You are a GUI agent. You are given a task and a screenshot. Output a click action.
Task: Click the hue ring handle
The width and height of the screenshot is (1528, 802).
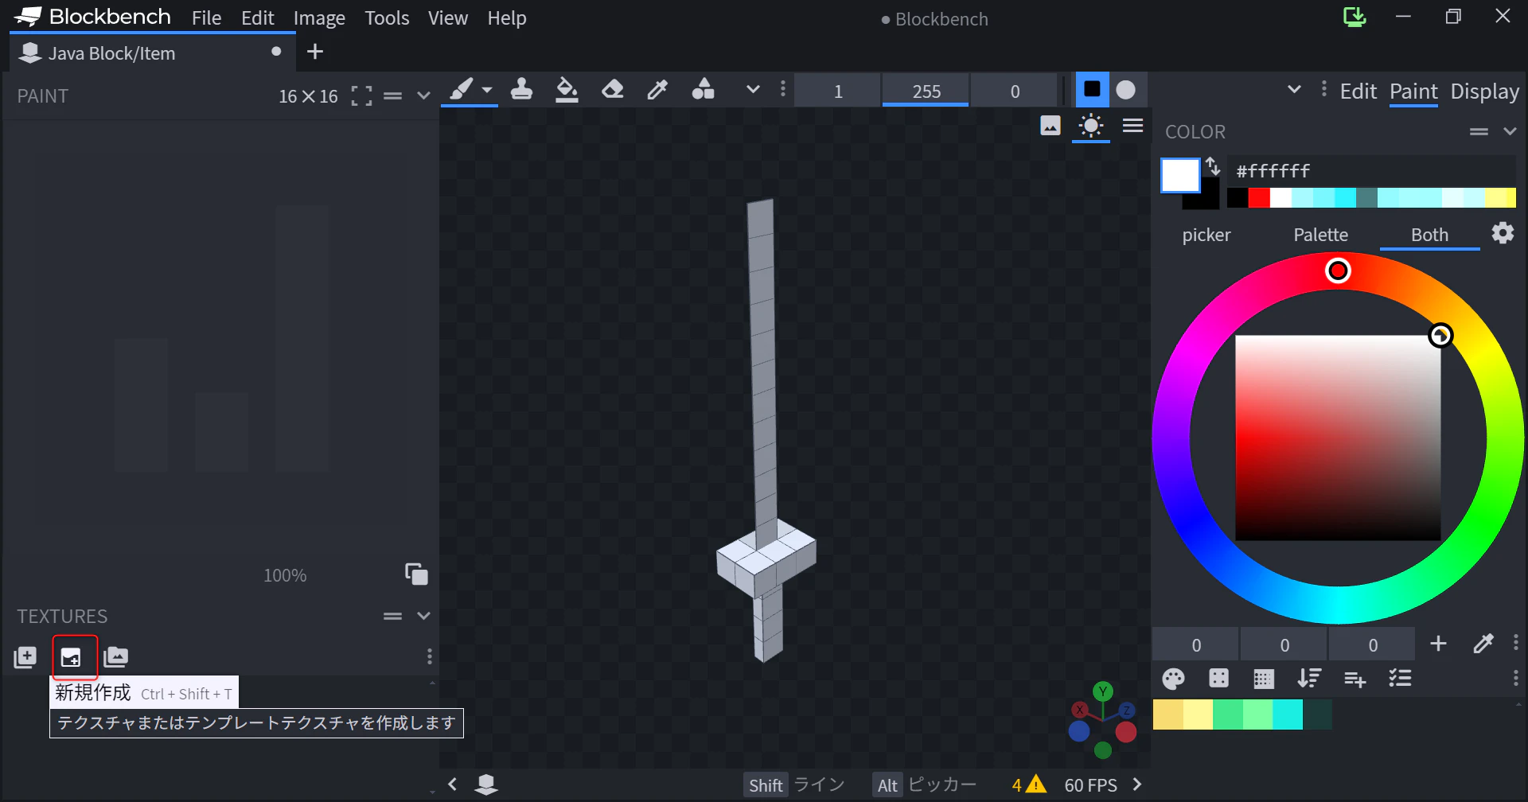coord(1338,271)
